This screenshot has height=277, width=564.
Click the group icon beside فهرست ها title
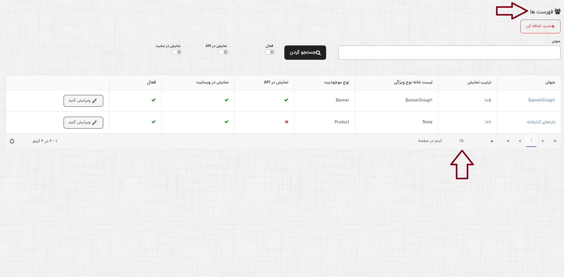point(557,12)
